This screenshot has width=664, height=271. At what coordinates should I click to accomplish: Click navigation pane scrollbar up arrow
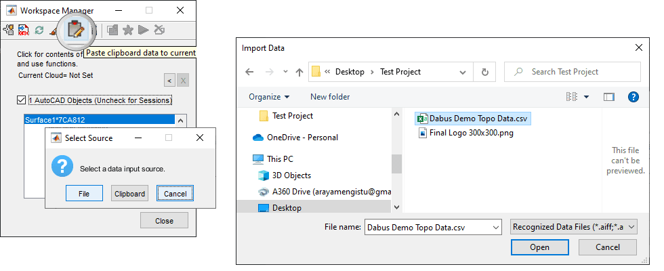click(396, 114)
